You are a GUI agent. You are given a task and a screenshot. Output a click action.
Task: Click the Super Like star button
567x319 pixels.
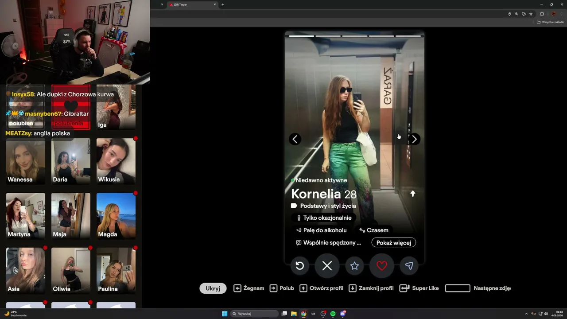coord(354,265)
